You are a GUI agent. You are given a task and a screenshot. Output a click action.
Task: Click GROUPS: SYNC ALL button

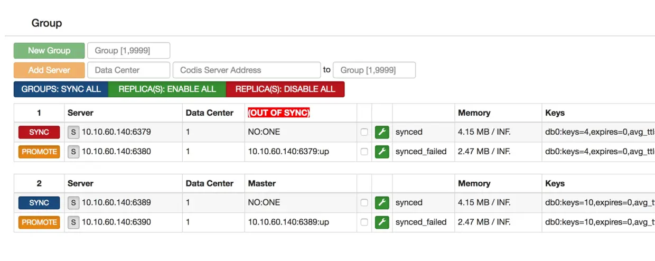[x=61, y=89]
